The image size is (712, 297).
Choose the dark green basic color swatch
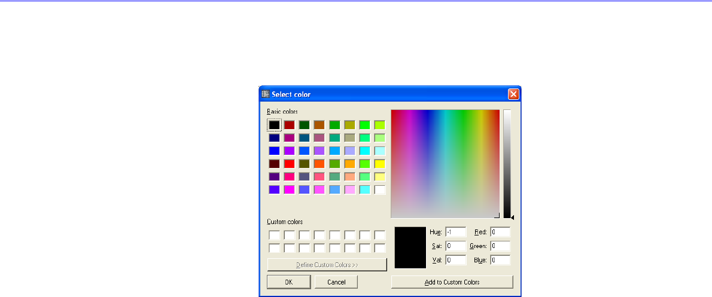[x=304, y=125]
